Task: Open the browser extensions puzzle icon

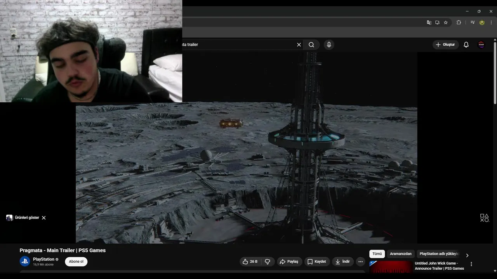Action: tap(459, 22)
